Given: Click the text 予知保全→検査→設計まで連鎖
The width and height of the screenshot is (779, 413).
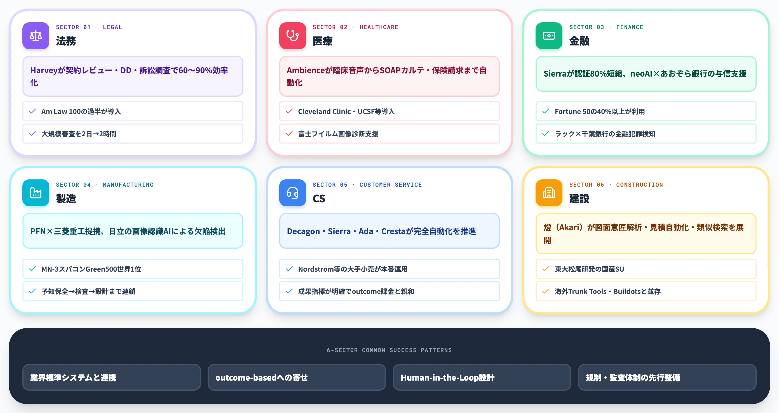Looking at the screenshot, I should point(88,291).
